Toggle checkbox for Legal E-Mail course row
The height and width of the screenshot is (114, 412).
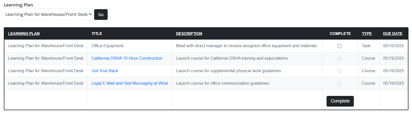coord(339,84)
